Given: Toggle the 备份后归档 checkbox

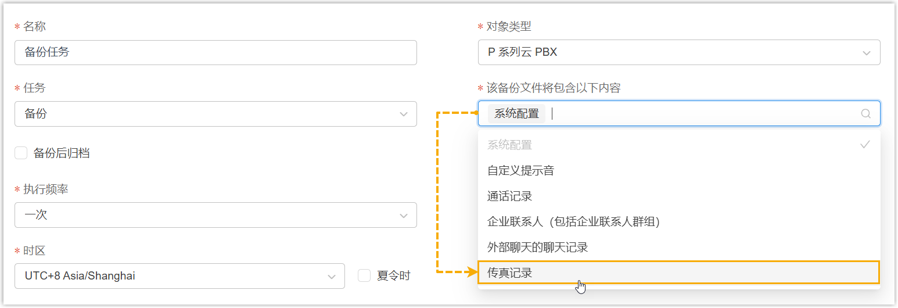Looking at the screenshot, I should coord(21,153).
